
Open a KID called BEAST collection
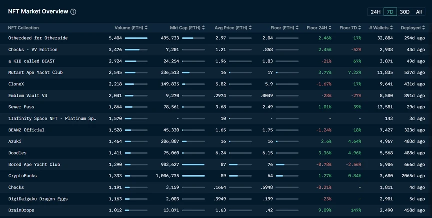31,61
